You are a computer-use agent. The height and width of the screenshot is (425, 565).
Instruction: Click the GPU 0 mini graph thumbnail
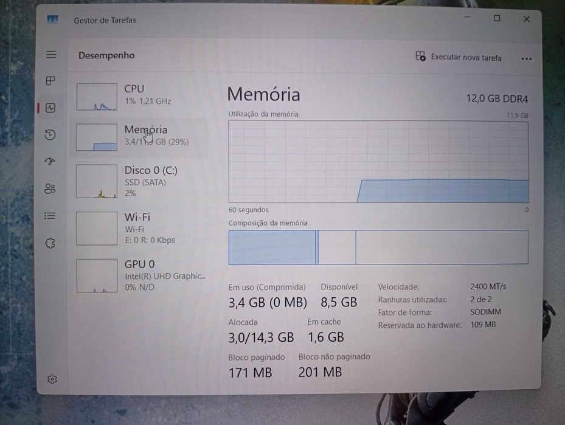tap(97, 275)
